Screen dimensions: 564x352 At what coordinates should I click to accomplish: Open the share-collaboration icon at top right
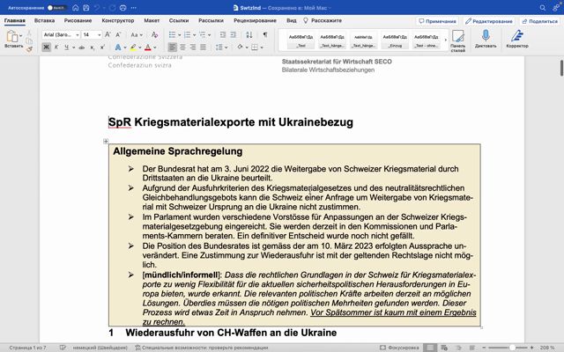click(x=556, y=8)
